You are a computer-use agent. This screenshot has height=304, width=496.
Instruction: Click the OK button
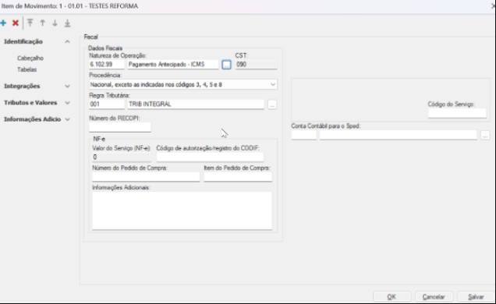391,297
